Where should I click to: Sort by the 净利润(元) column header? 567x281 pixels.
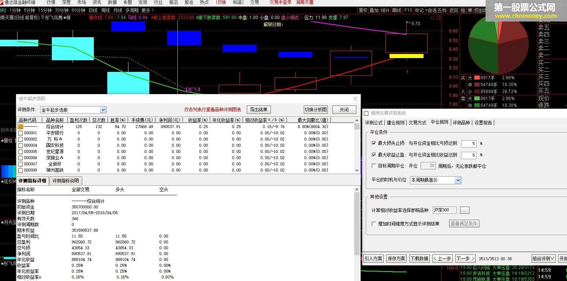click(x=169, y=120)
